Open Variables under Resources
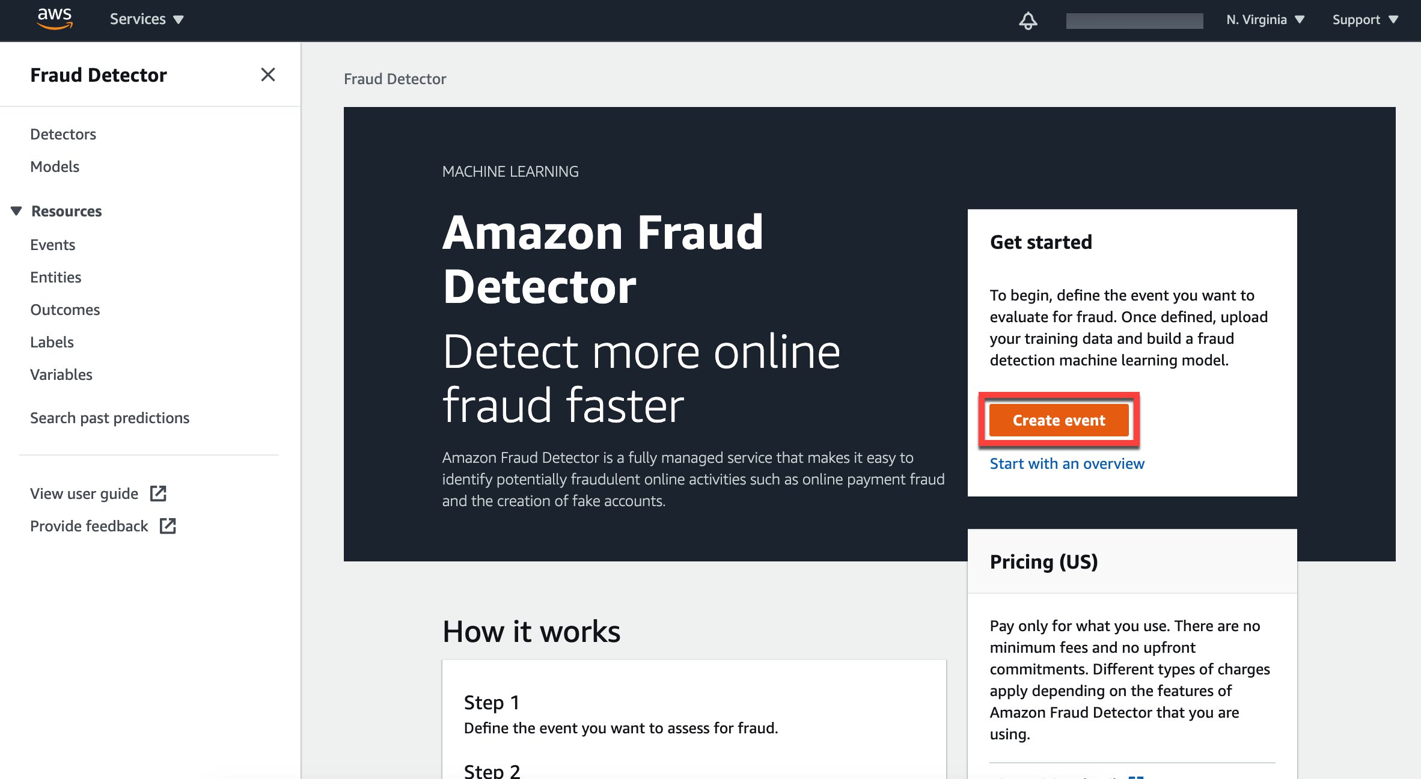The image size is (1421, 779). [x=61, y=374]
